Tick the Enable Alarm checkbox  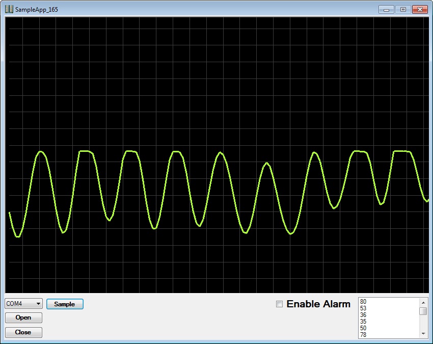279,304
